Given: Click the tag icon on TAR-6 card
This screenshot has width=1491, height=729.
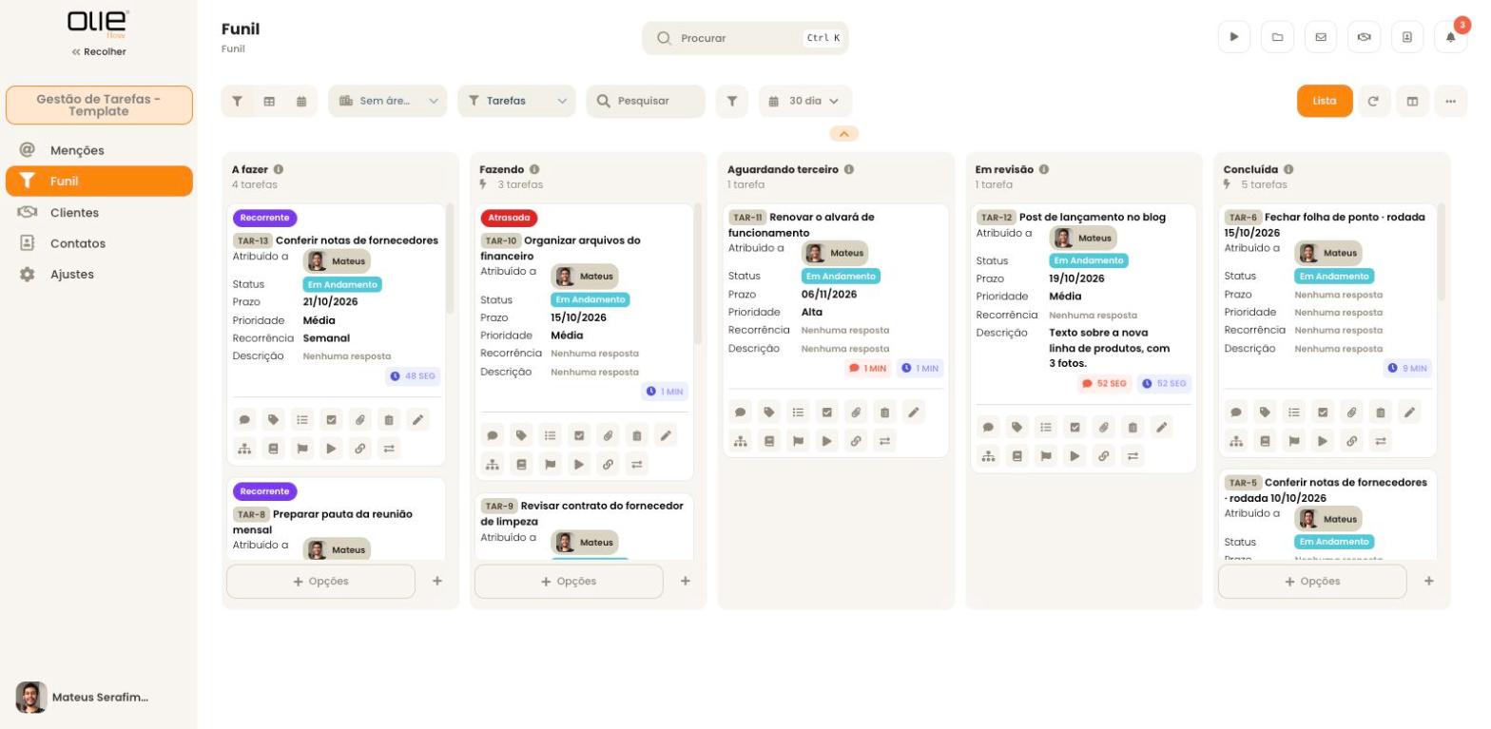Looking at the screenshot, I should click(x=1265, y=412).
